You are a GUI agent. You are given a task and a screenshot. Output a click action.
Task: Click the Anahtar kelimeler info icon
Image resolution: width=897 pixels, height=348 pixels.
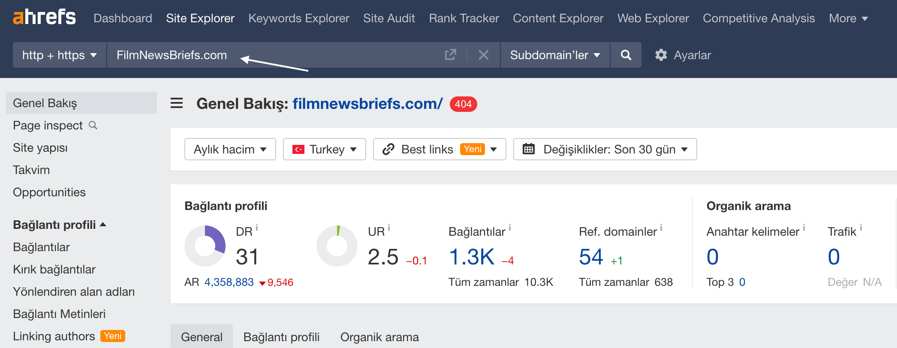[x=804, y=227]
